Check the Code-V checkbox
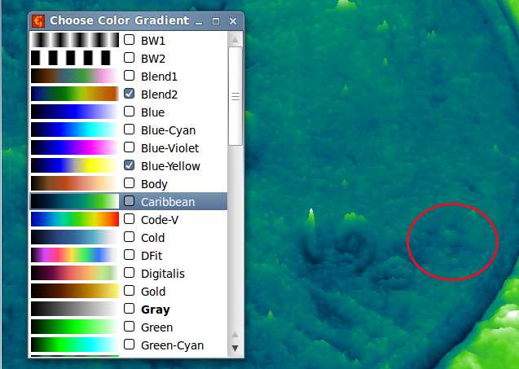The height and width of the screenshot is (369, 519). pos(129,219)
